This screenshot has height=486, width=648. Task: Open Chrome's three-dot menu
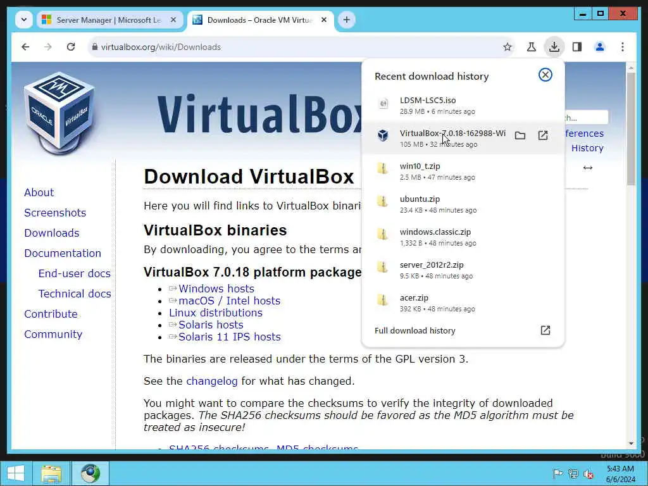tap(623, 47)
